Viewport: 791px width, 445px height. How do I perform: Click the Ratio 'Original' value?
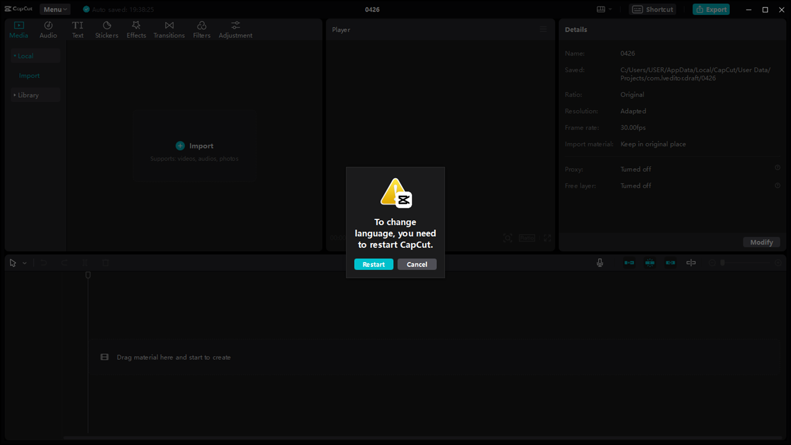pos(632,95)
